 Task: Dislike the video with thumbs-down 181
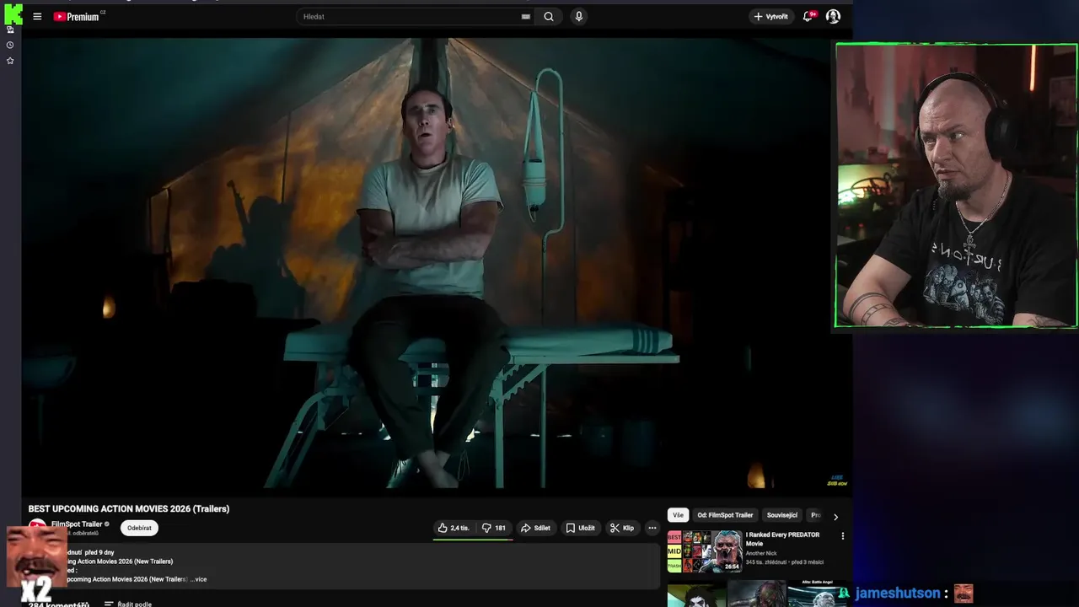coord(494,528)
